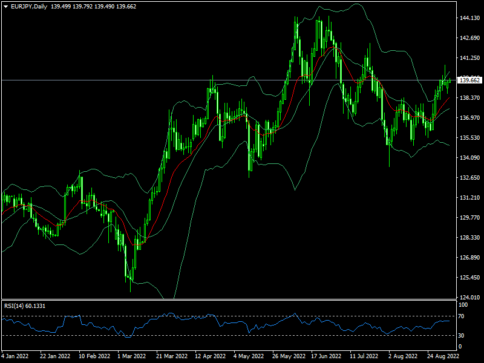Click the RSI scale label 70
This screenshot has height=363, width=484.
point(461,316)
